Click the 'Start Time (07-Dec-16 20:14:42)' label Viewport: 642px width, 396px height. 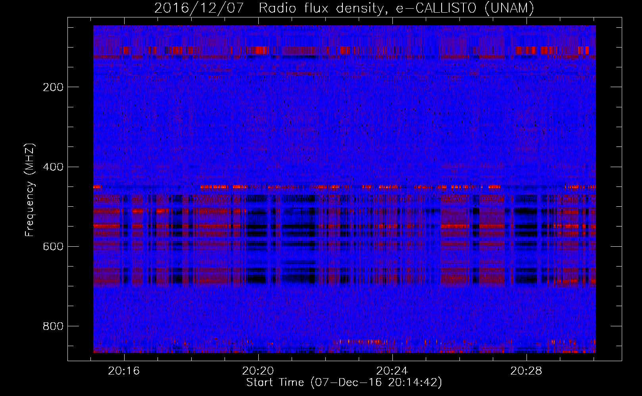(344, 383)
